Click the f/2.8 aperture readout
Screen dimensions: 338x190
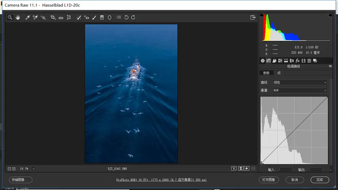coord(299,47)
